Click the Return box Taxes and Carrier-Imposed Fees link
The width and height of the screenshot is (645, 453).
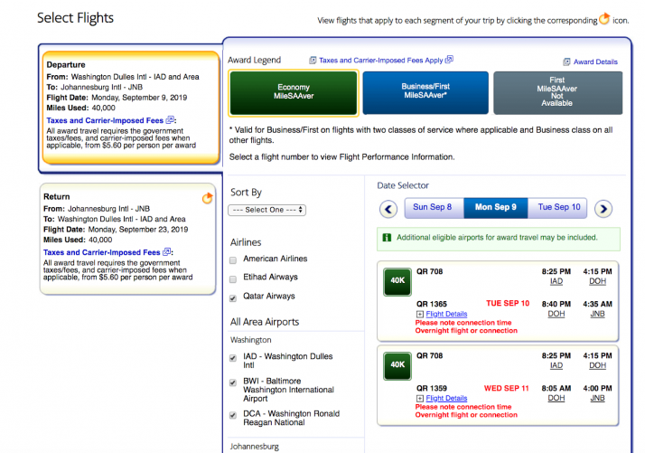pyautogui.click(x=102, y=252)
